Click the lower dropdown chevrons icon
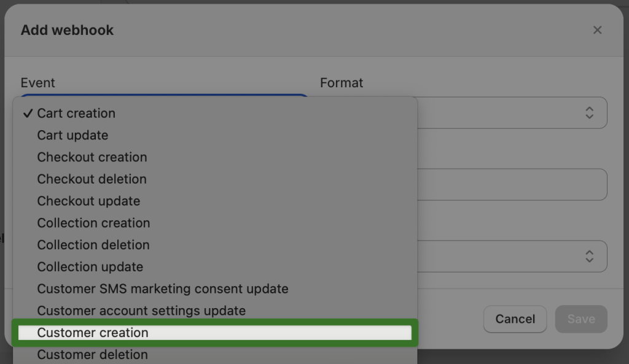 588,256
